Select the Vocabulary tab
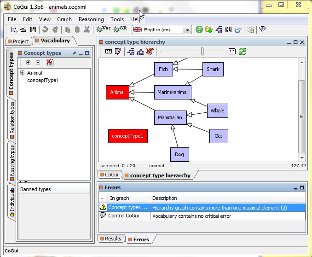The image size is (312, 257). (x=53, y=41)
